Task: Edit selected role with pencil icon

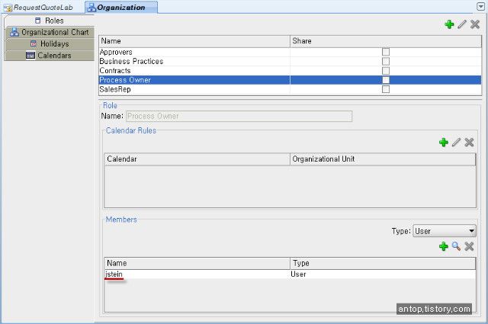Action: point(462,24)
